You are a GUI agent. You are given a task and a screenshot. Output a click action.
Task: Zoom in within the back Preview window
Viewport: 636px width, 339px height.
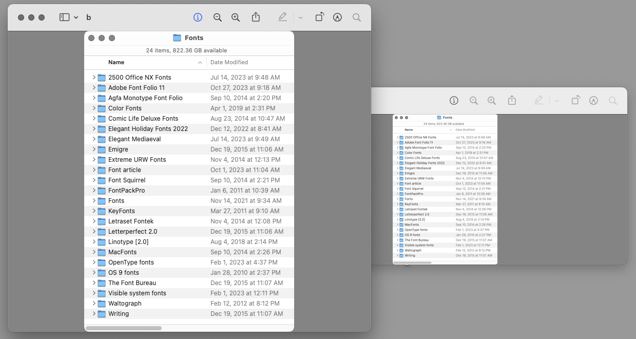pos(492,101)
